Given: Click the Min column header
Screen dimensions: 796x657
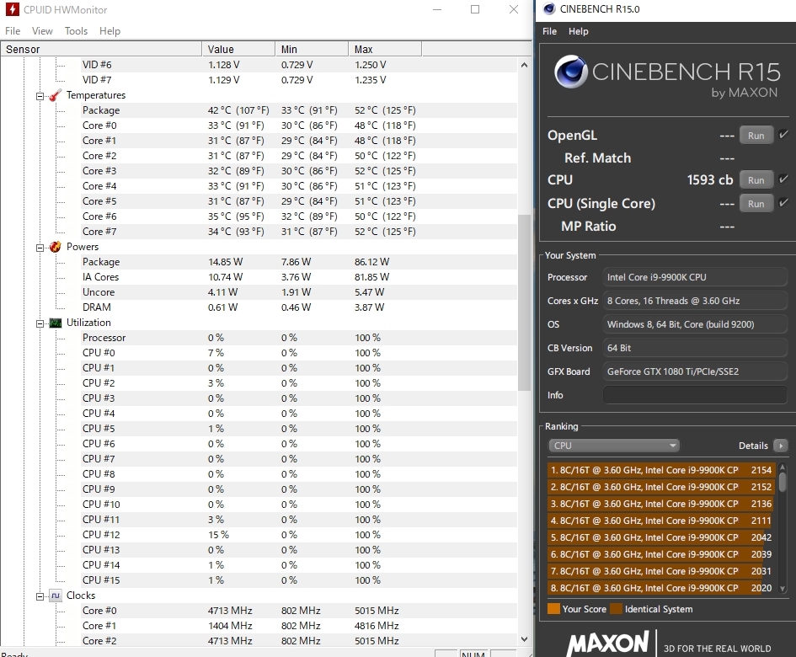Looking at the screenshot, I should click(312, 49).
